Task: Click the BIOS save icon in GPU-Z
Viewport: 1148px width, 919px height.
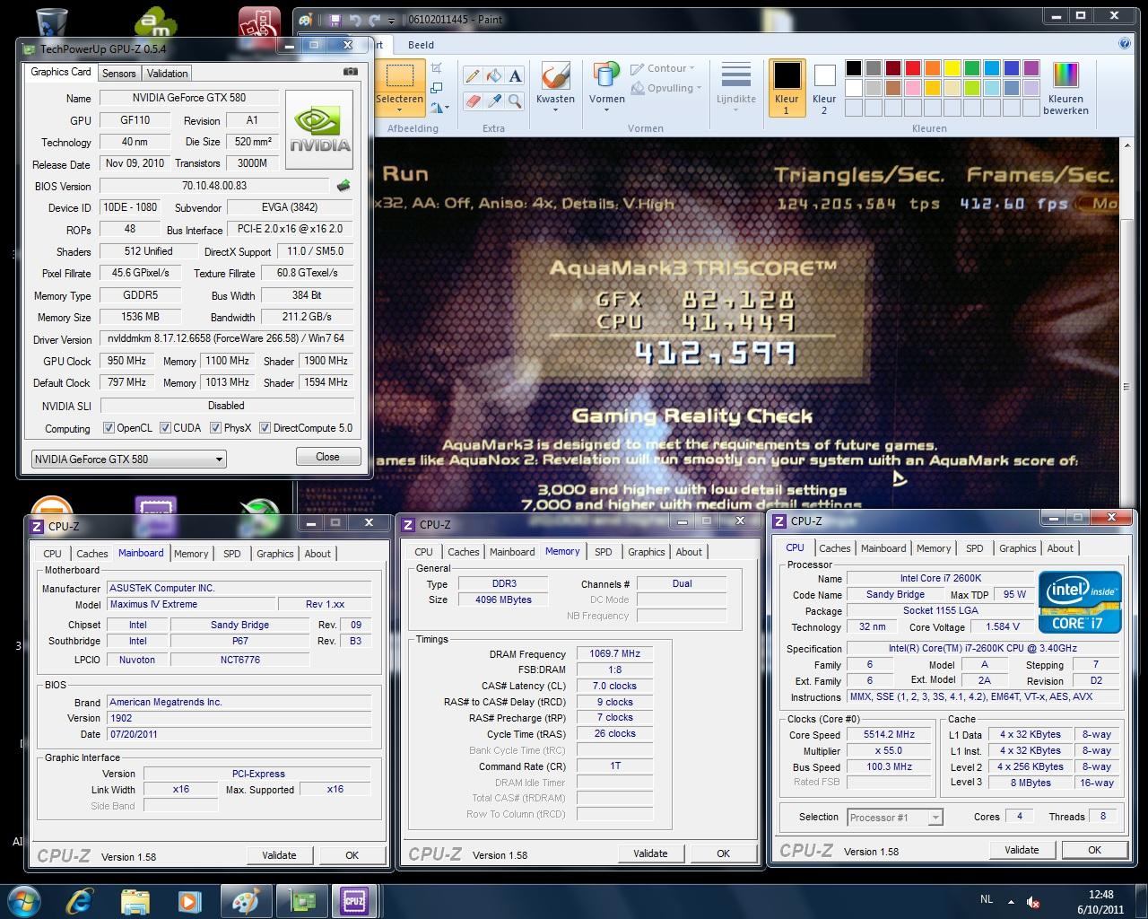Action: click(x=343, y=186)
